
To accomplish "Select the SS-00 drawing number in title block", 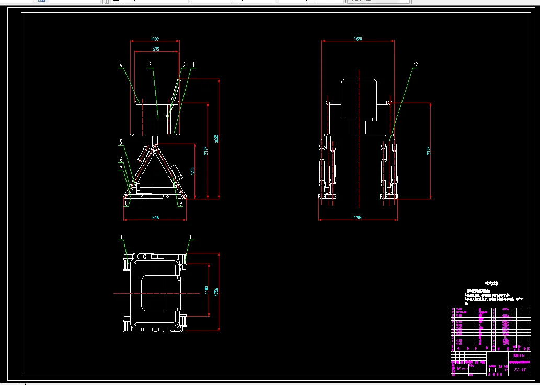I will click(520, 370).
